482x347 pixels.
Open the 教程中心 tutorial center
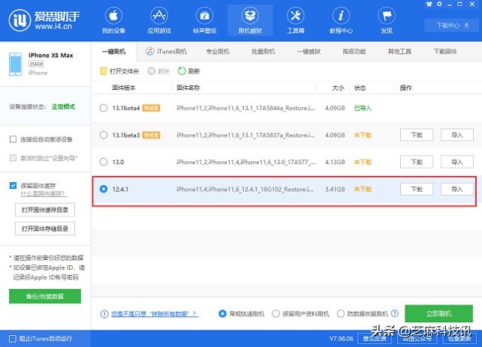click(x=341, y=21)
